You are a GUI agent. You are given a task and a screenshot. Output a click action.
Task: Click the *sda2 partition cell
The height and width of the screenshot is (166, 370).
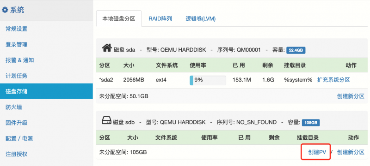106,80
